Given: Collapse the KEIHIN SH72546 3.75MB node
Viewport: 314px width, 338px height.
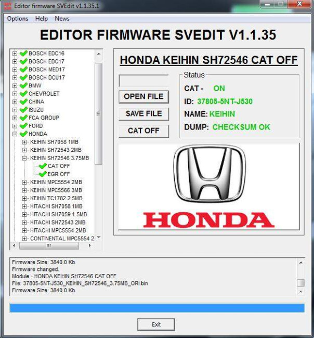Looking at the screenshot, I should 24,158.
